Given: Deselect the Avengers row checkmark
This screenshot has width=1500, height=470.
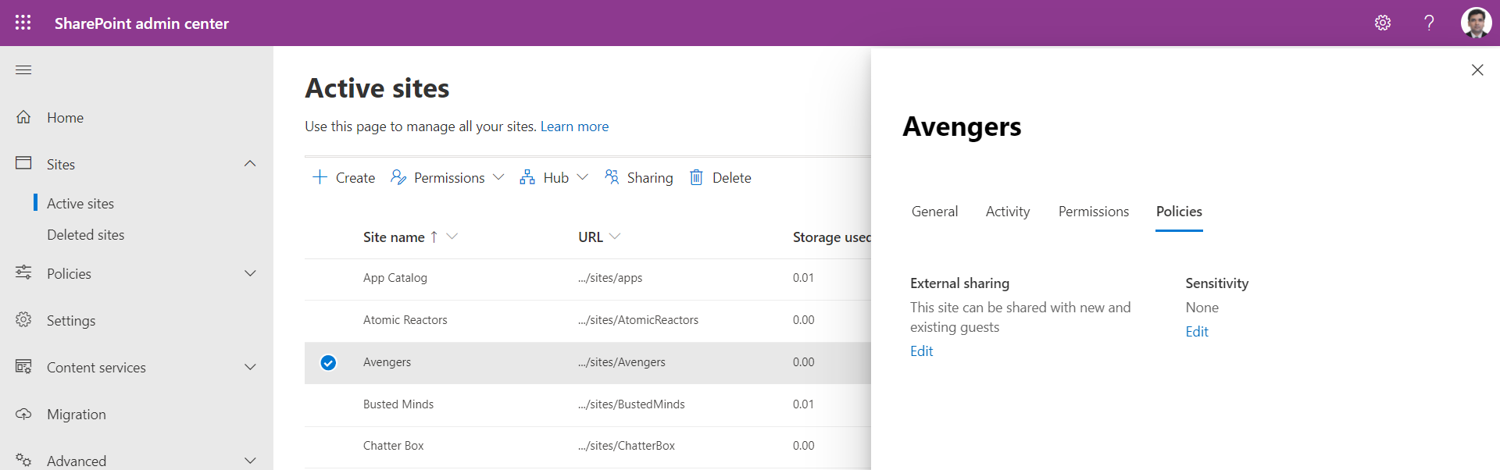Looking at the screenshot, I should pos(328,362).
